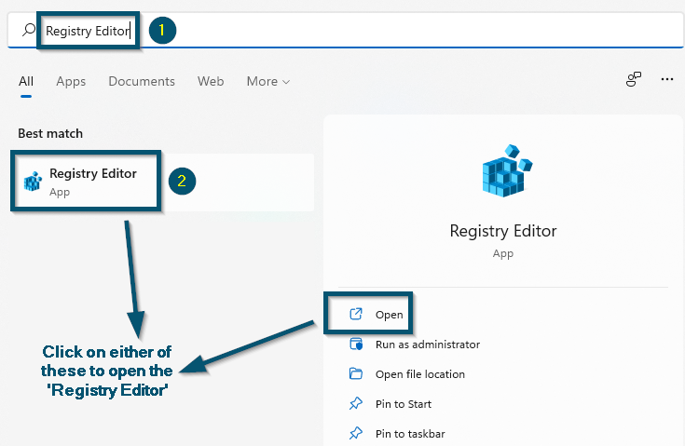Image resolution: width=685 pixels, height=446 pixels.
Task: Click the Run as administrator shield icon
Action: [x=356, y=344]
